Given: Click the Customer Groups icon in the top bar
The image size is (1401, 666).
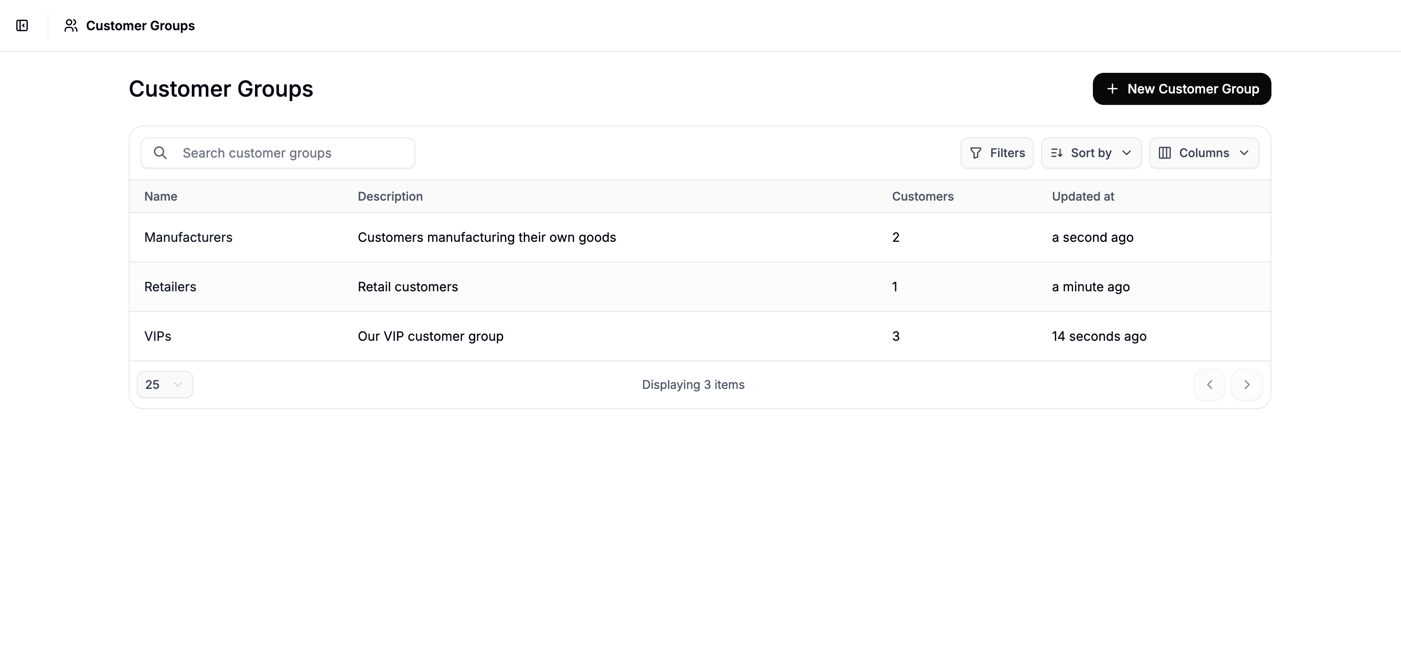Looking at the screenshot, I should tap(71, 25).
